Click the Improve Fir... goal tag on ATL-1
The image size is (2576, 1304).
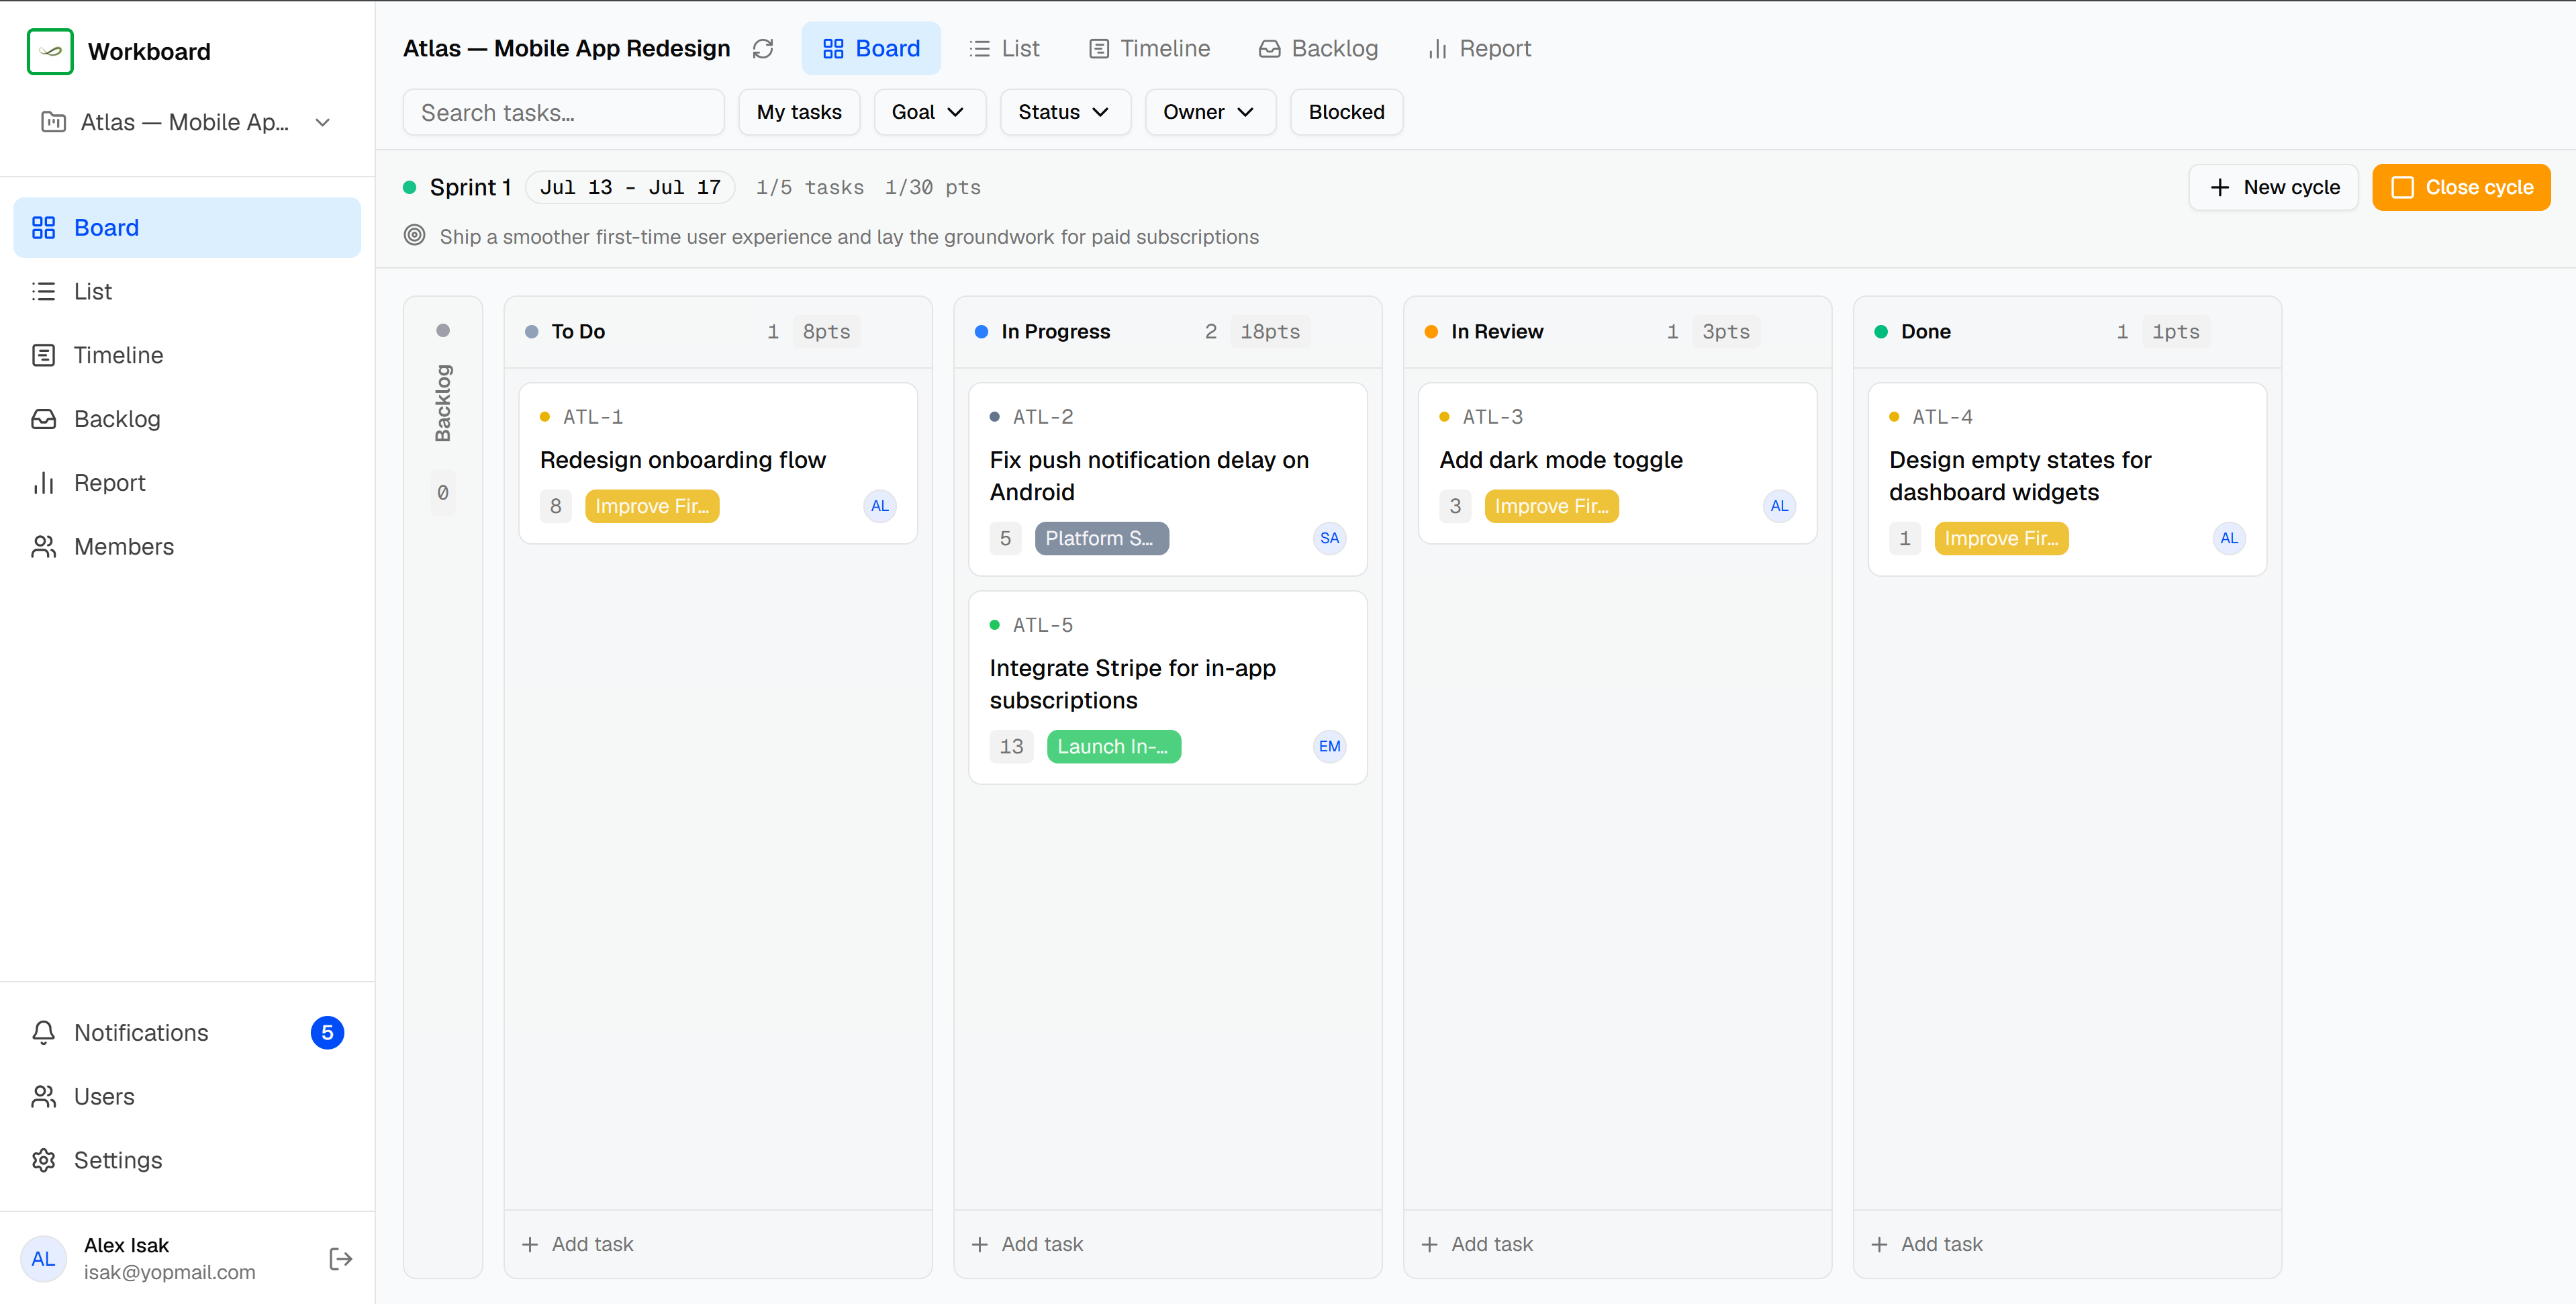(x=652, y=506)
